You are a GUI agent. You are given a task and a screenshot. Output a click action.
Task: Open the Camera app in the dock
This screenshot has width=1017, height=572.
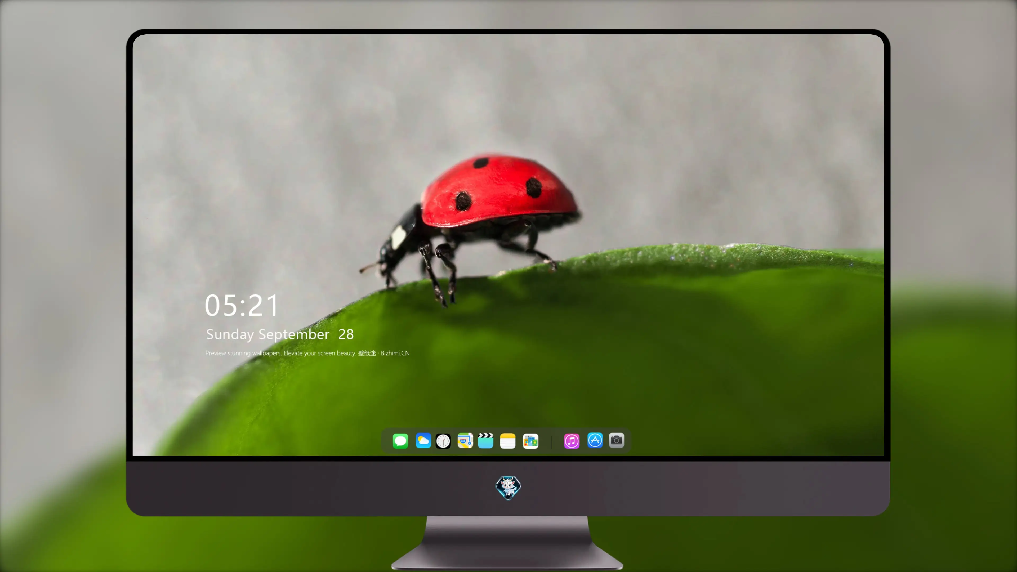coord(616,440)
